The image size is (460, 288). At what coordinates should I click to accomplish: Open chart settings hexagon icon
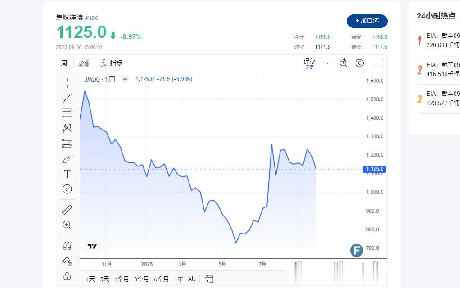[x=360, y=63]
